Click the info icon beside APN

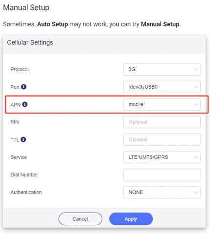25,104
